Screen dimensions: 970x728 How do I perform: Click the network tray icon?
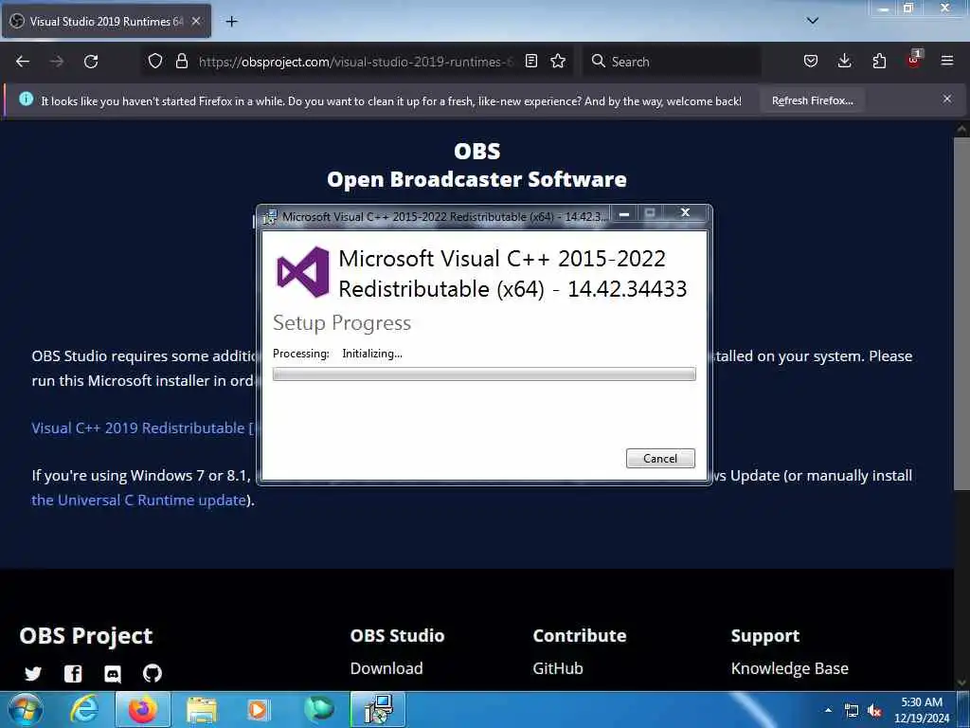tap(852, 711)
